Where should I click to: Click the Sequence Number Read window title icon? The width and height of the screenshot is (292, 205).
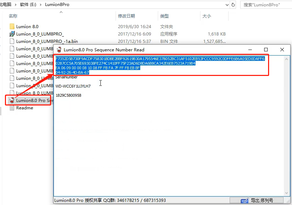coord(59,50)
